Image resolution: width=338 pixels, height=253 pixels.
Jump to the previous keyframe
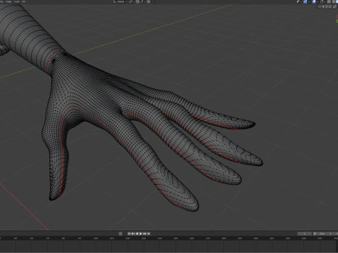(x=133, y=233)
